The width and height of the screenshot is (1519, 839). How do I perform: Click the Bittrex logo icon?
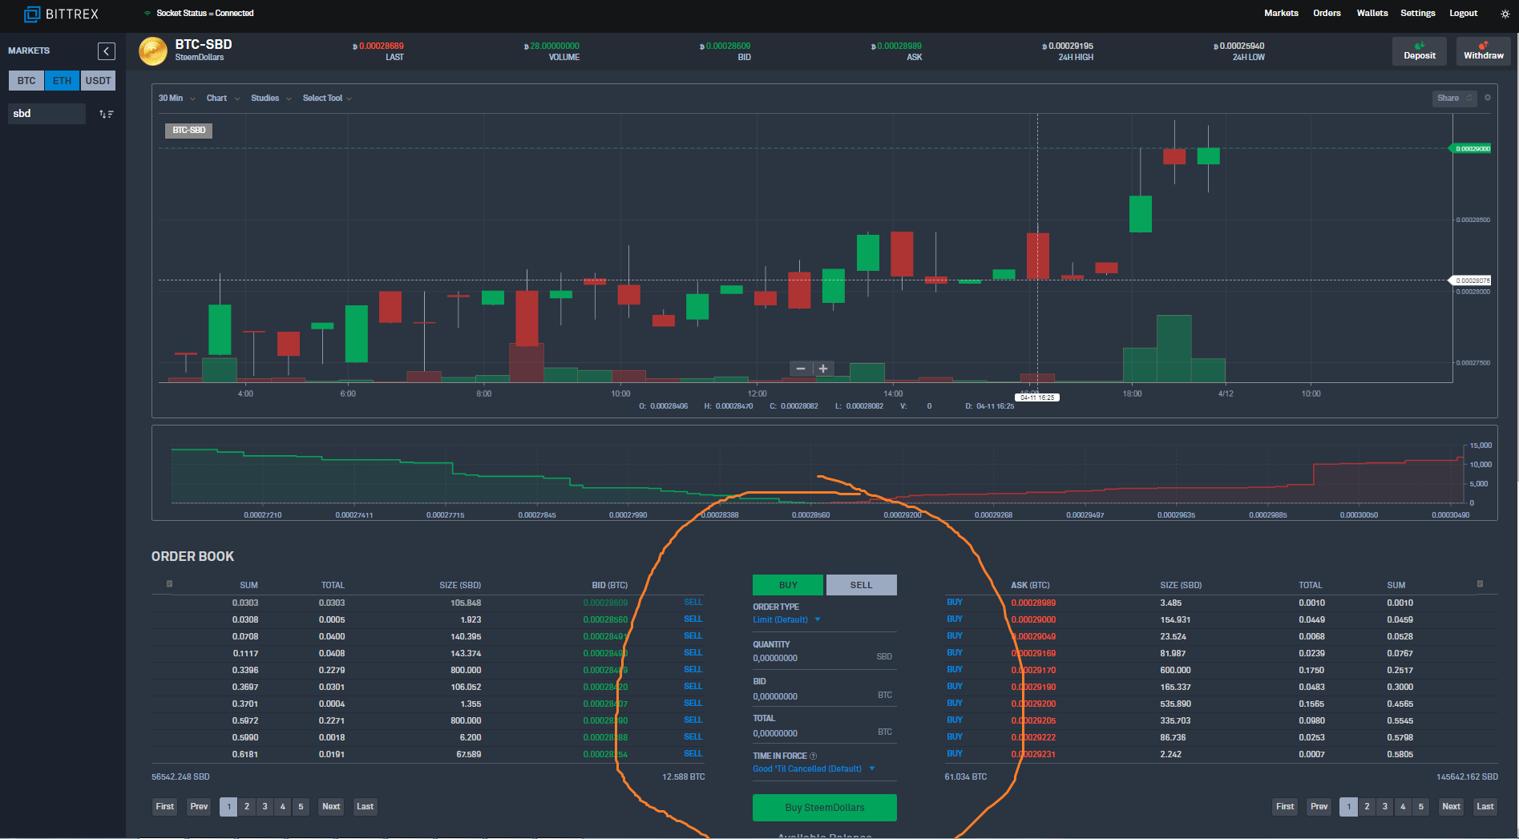click(32, 14)
